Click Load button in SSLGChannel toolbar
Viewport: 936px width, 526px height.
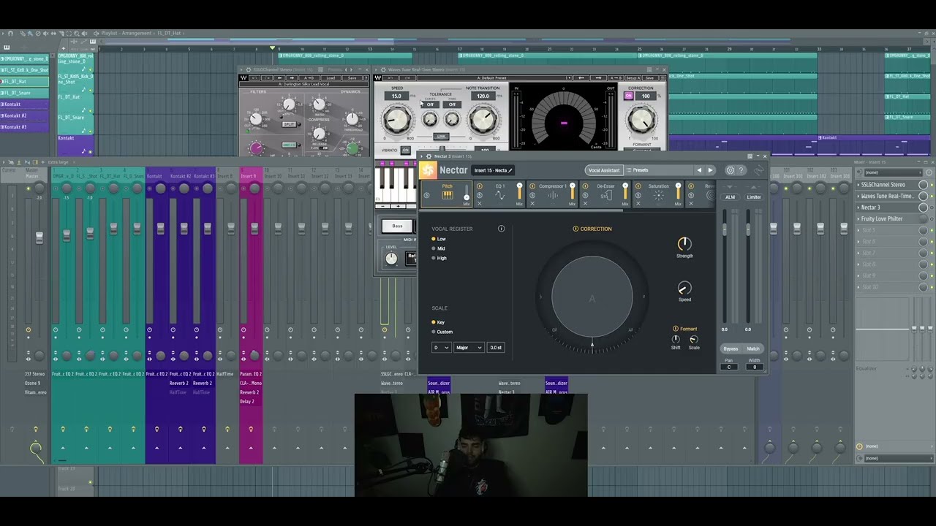point(331,78)
